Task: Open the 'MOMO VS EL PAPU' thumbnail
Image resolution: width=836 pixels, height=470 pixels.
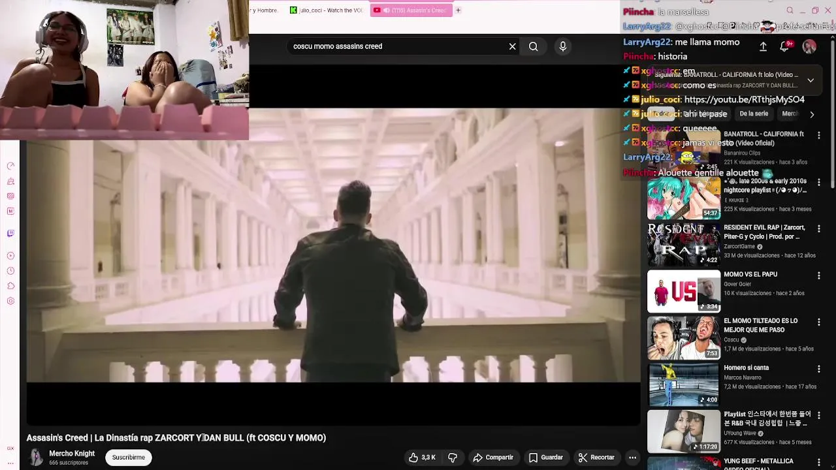Action: (684, 291)
